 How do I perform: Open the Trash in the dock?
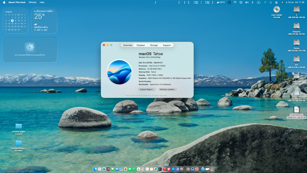(212, 169)
